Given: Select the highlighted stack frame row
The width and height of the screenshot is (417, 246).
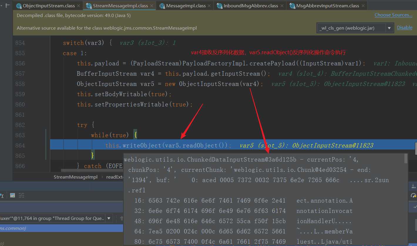Looking at the screenshot, I should [x=61, y=228].
